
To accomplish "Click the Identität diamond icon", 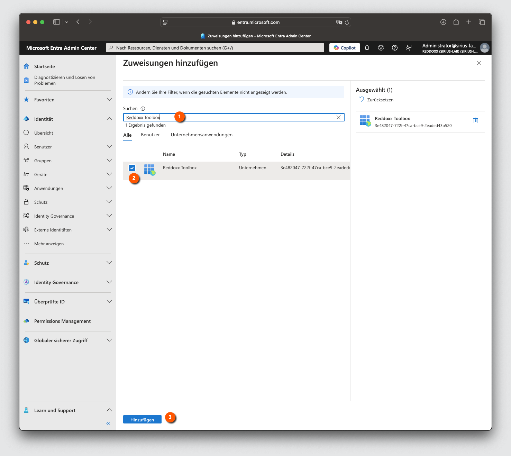I will (26, 119).
